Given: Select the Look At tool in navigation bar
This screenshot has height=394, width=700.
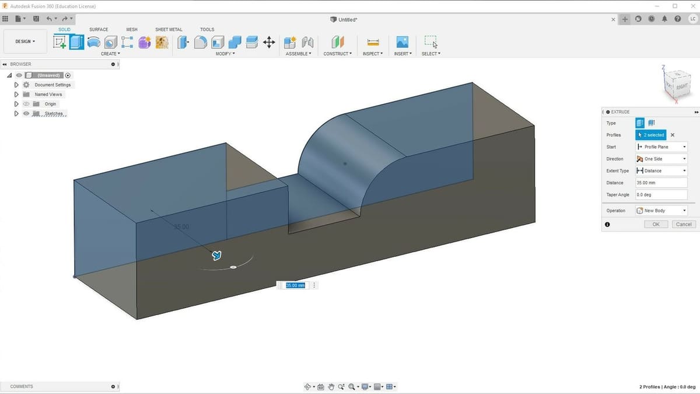Looking at the screenshot, I should [x=321, y=386].
